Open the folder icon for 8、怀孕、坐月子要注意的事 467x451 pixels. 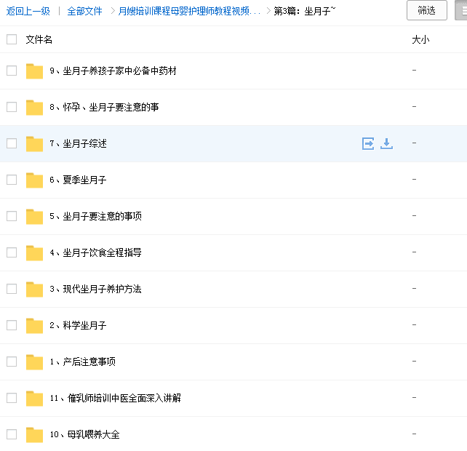pos(34,108)
